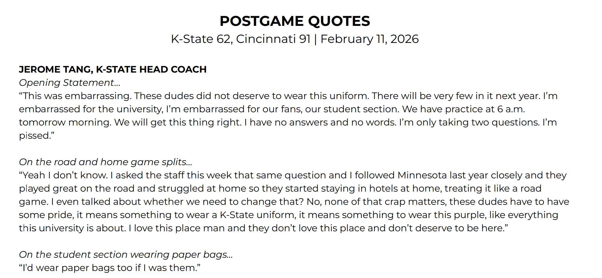The height and width of the screenshot is (278, 602).
Task: Click the February 11, 2026 date
Action: [x=369, y=39]
